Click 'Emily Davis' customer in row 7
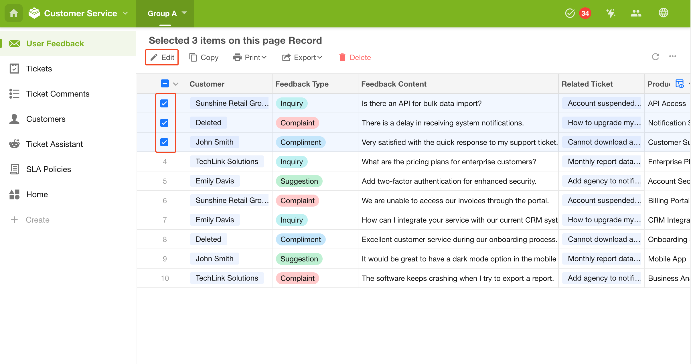 click(215, 220)
